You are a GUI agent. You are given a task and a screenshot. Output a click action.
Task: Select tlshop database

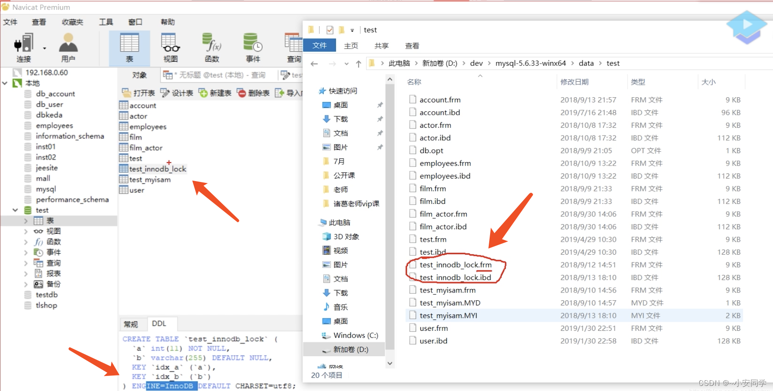tap(46, 305)
